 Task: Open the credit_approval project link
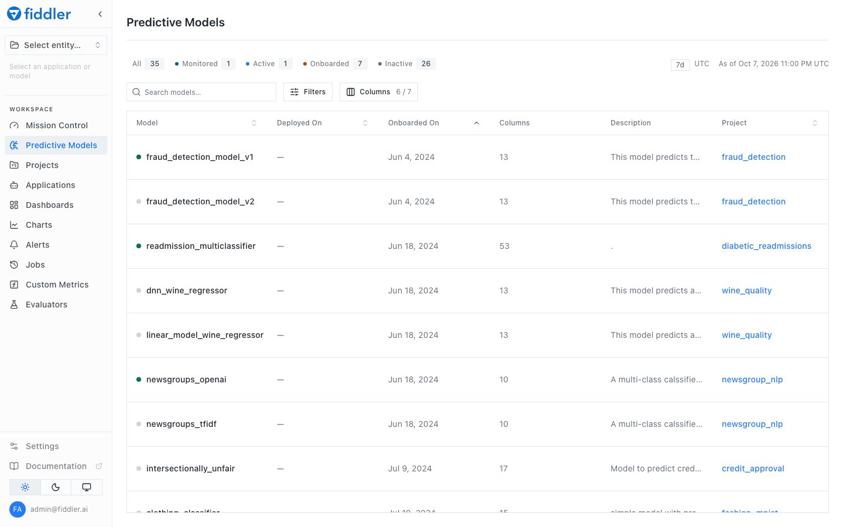click(753, 468)
